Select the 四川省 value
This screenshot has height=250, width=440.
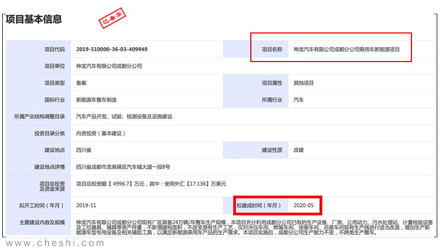click(x=84, y=150)
